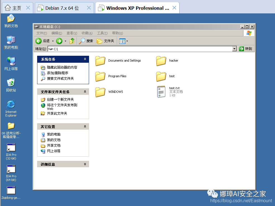
Task: Open the 帮助(H) menu
Action: 118,33
